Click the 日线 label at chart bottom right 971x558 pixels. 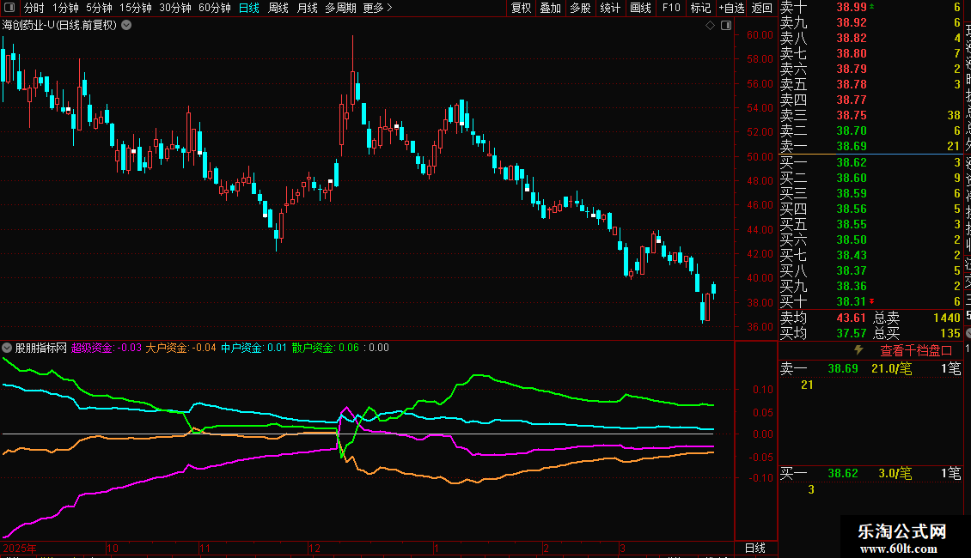tap(754, 548)
